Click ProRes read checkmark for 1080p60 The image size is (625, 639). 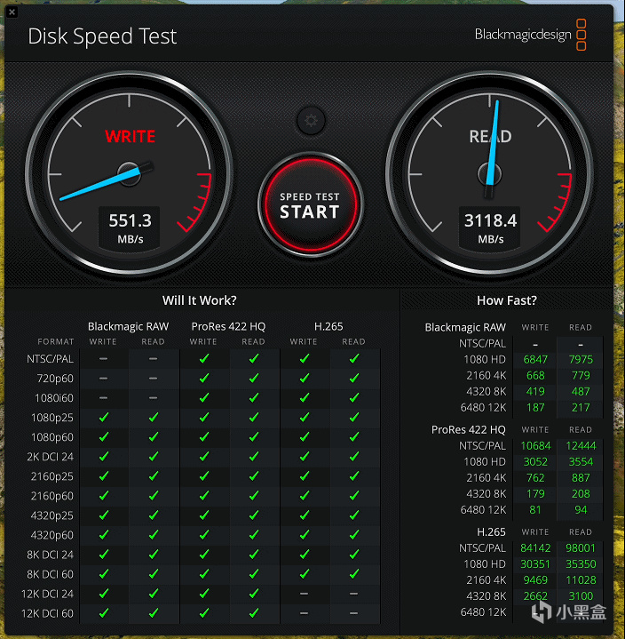click(x=254, y=437)
